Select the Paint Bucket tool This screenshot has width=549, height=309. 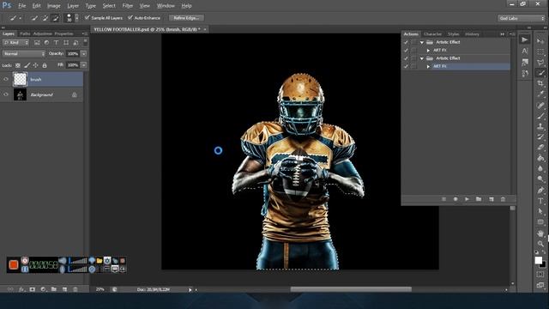pyautogui.click(x=540, y=158)
